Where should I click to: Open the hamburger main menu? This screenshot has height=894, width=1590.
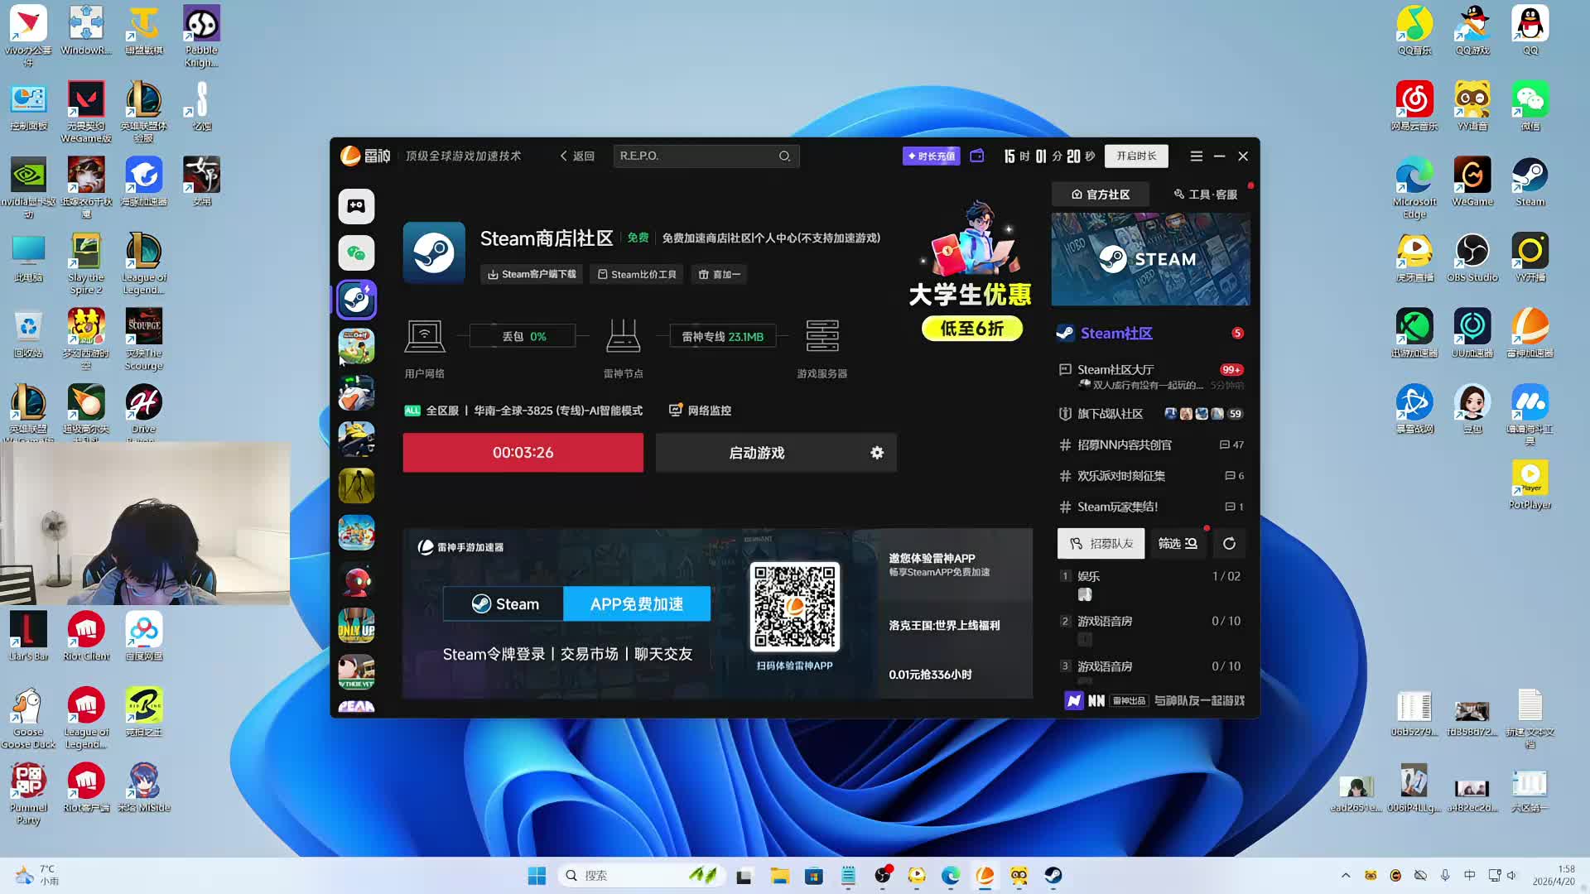[1196, 156]
